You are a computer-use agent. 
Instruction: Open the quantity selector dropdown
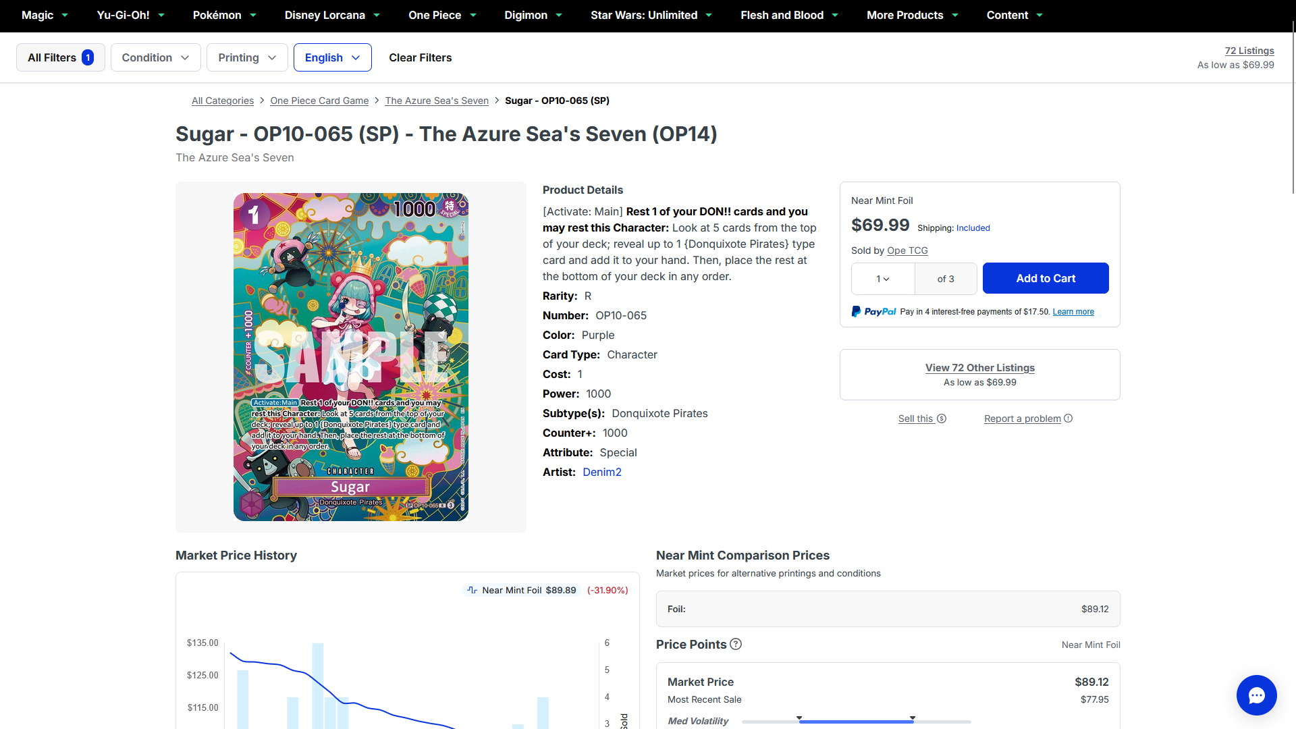point(883,279)
